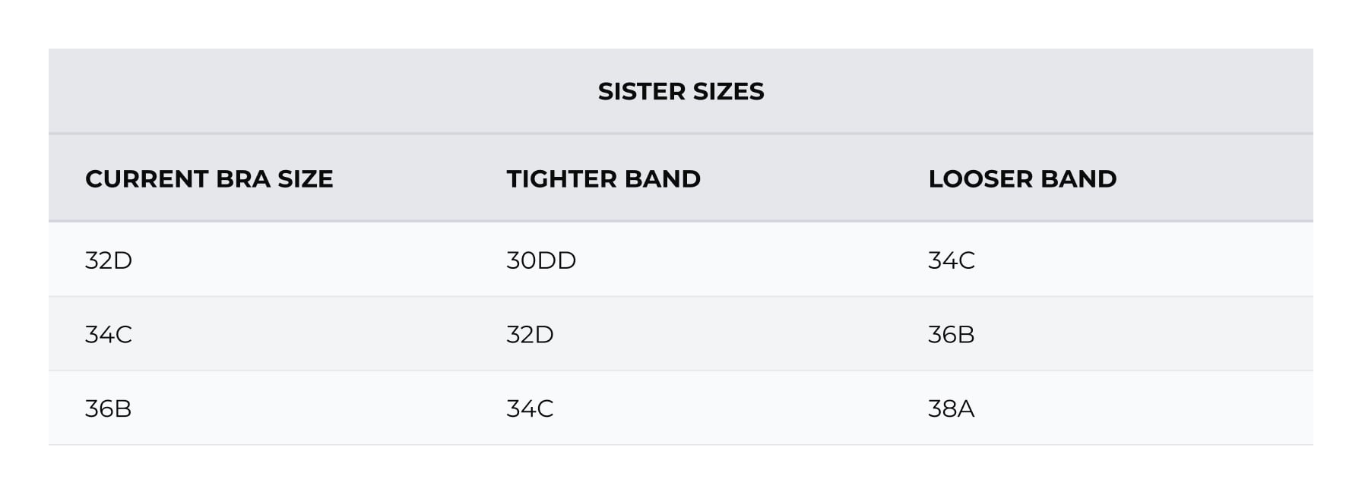
Task: Click the SISTER SIZES table title
Action: (x=681, y=91)
